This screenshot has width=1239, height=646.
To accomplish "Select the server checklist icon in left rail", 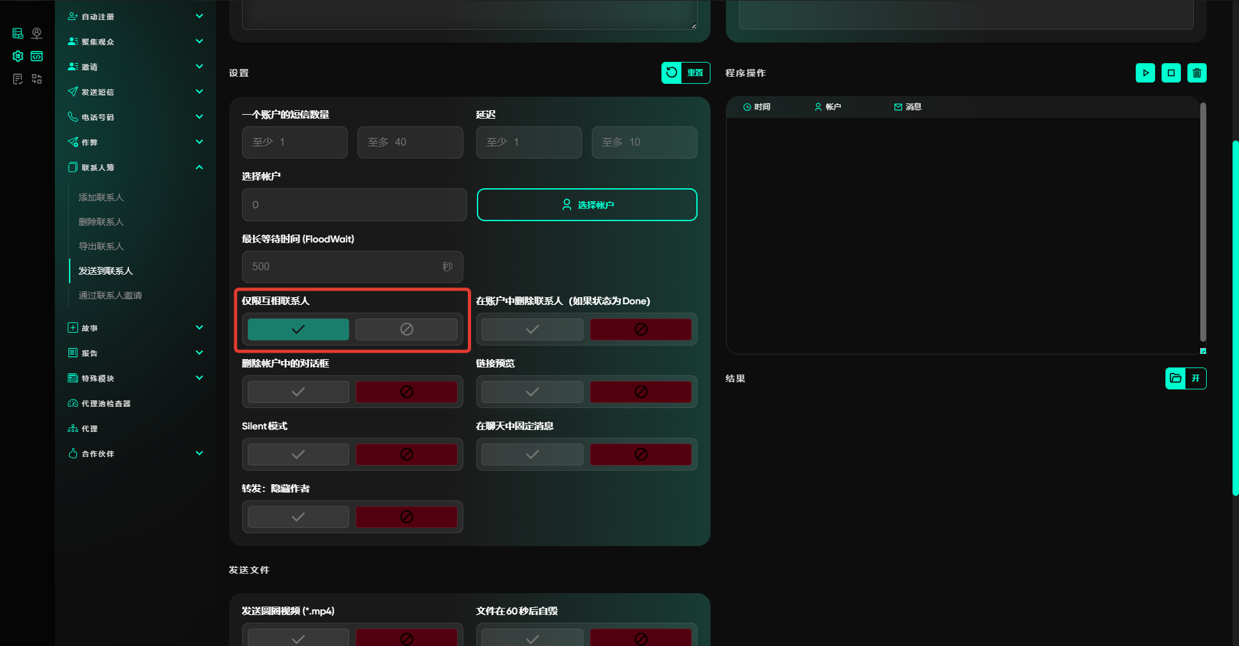I will [18, 34].
